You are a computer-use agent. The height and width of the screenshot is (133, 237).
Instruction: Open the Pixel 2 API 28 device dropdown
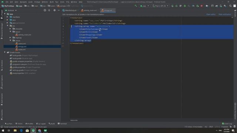click(x=160, y=6)
